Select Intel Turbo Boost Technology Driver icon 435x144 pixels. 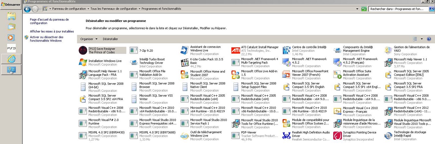134,62
